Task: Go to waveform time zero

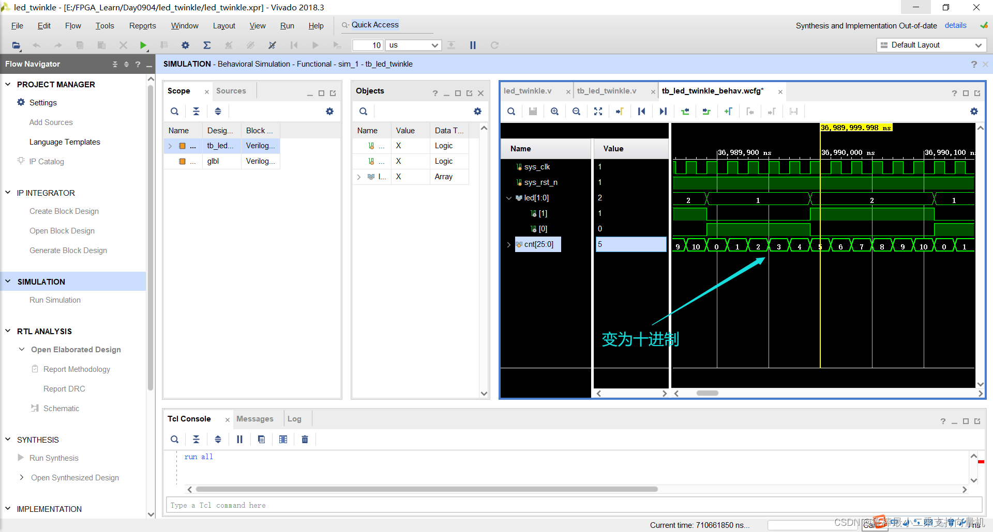Action: pos(642,112)
